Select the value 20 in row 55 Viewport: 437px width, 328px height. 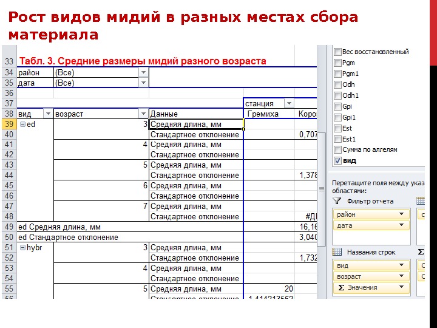point(269,289)
